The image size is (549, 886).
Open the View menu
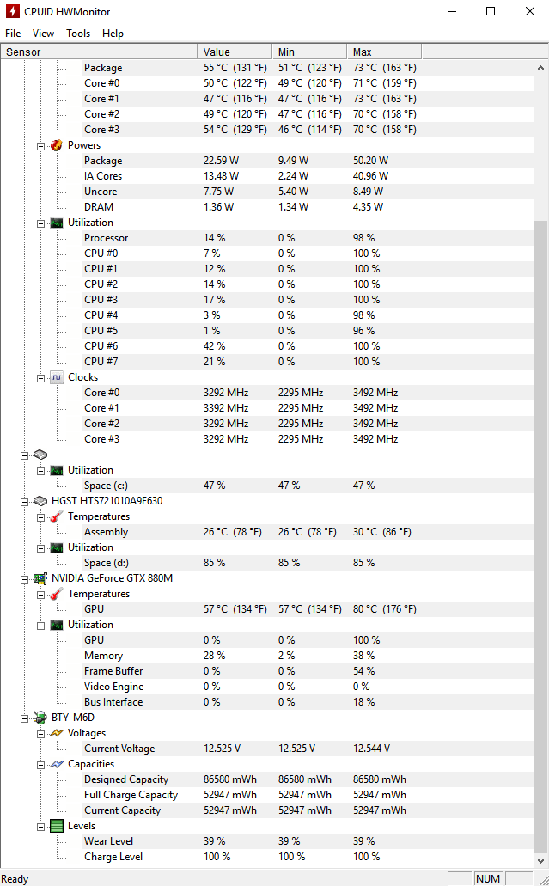tap(43, 34)
